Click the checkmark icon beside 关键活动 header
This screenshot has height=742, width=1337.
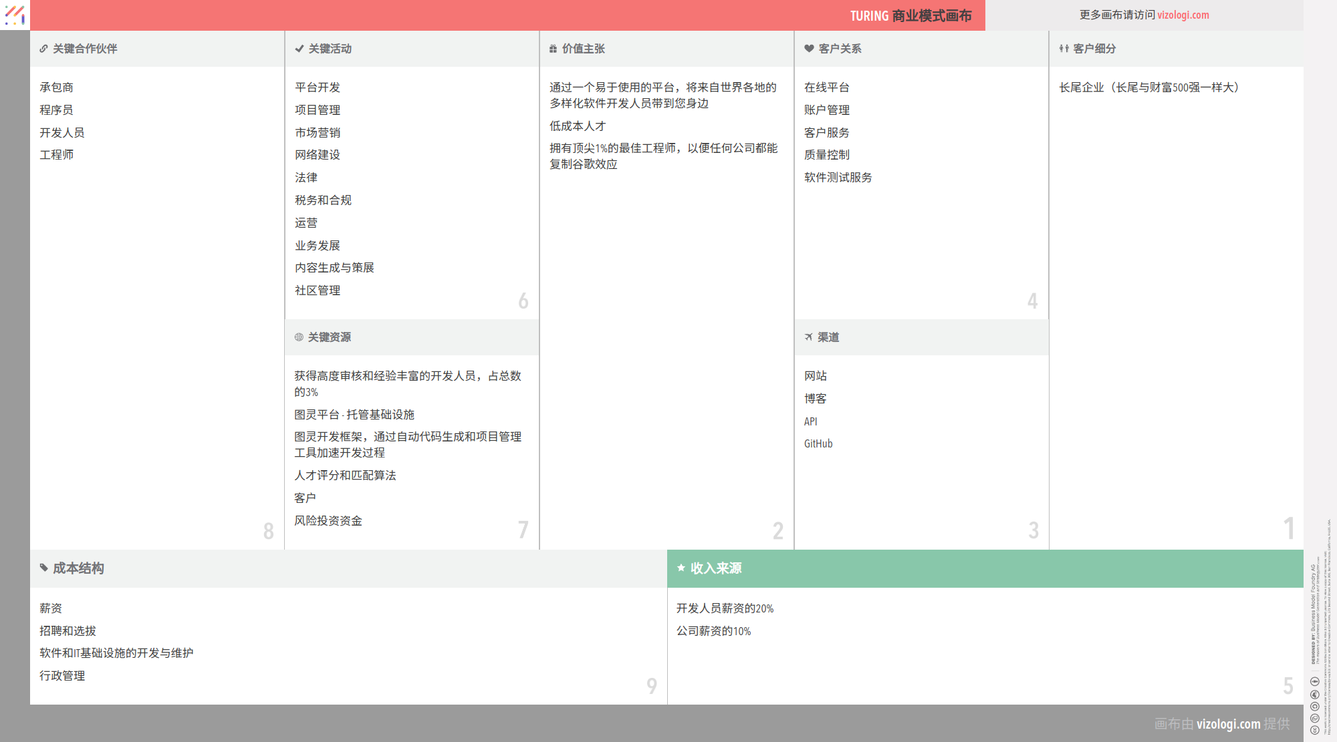point(298,48)
